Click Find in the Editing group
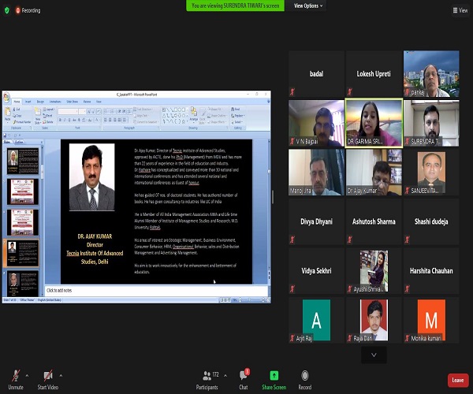 click(236, 109)
